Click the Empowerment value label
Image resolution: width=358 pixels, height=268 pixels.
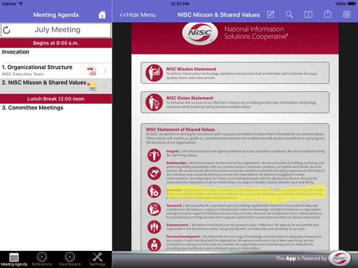(x=177, y=225)
